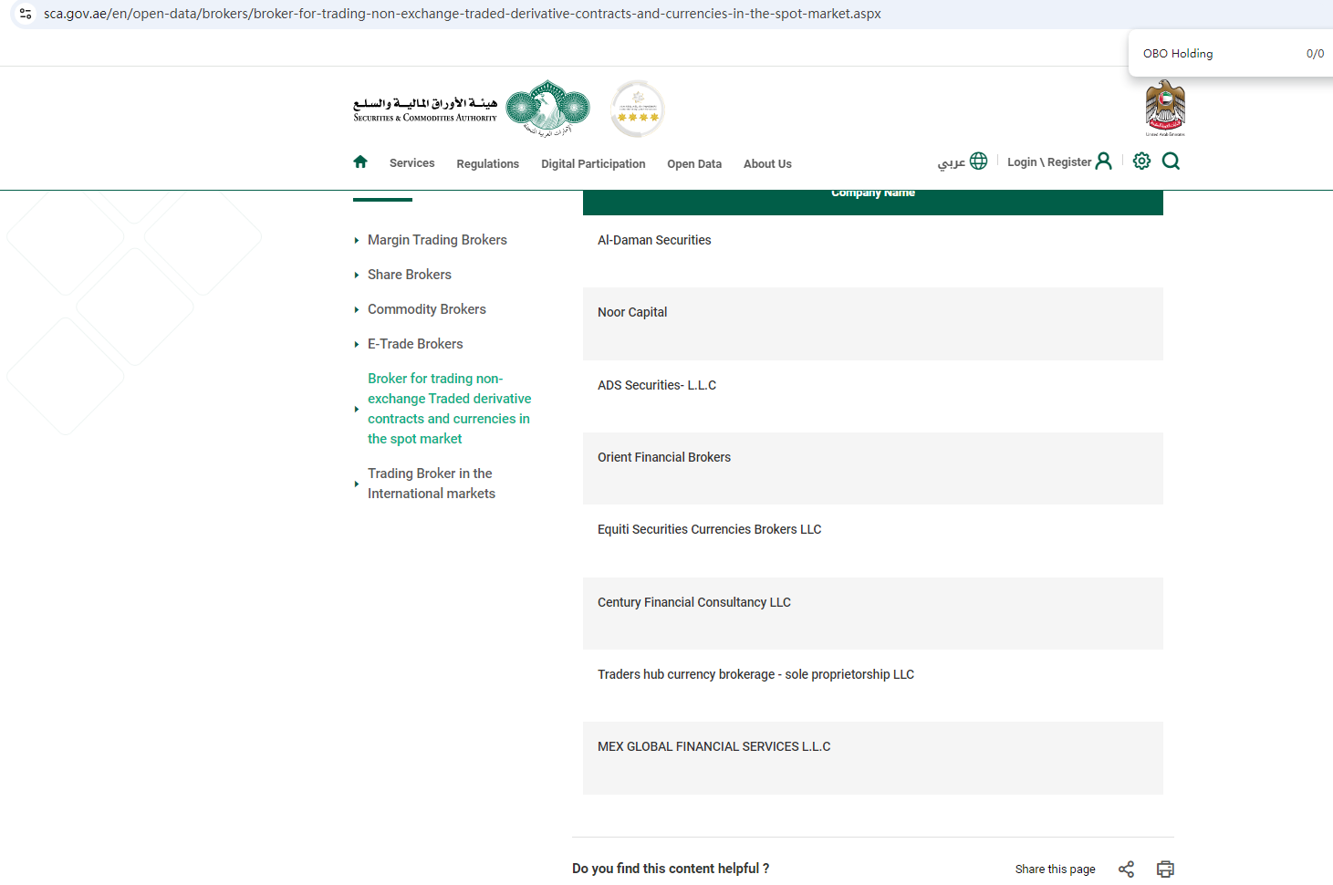1333x885 pixels.
Task: Click arrow beside Share Brokers
Action: pyautogui.click(x=356, y=276)
